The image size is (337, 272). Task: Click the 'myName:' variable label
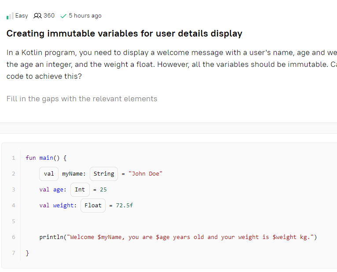(74, 174)
